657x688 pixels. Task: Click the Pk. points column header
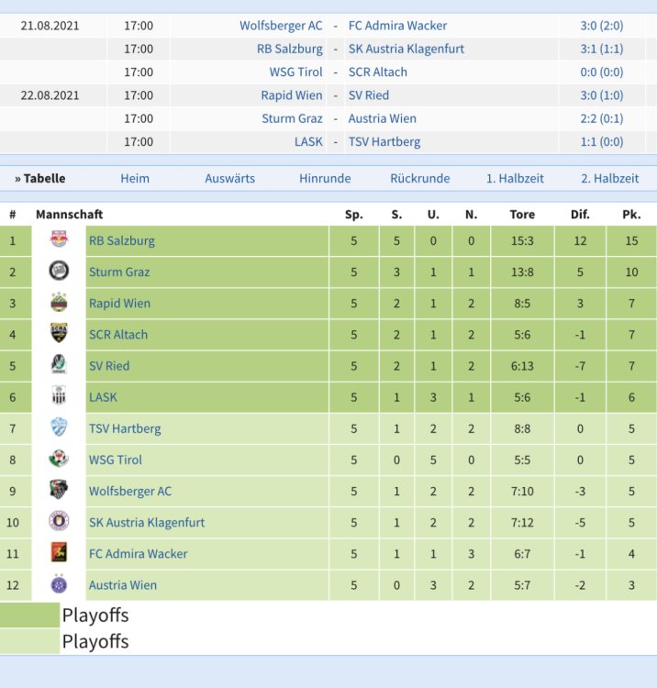point(631,215)
